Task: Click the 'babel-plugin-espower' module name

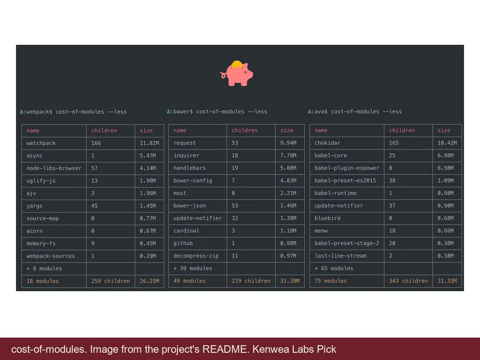Action: coord(347,168)
